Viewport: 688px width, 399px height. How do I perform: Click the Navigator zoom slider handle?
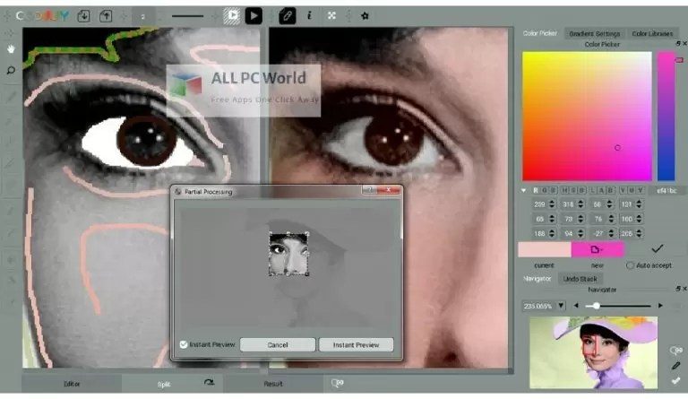[596, 306]
